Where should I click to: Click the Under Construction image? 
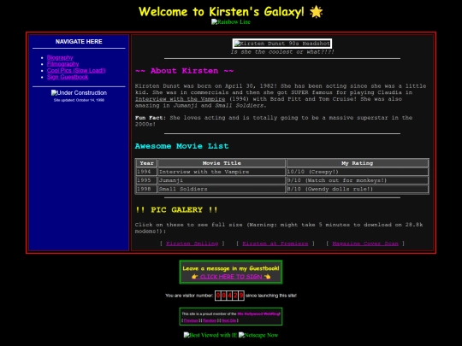tap(79, 92)
